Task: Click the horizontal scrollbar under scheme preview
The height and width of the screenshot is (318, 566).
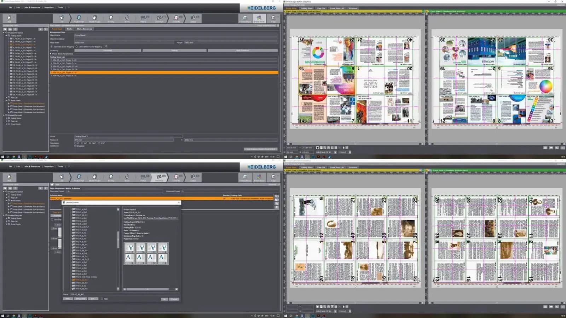Action: pyautogui.click(x=149, y=289)
